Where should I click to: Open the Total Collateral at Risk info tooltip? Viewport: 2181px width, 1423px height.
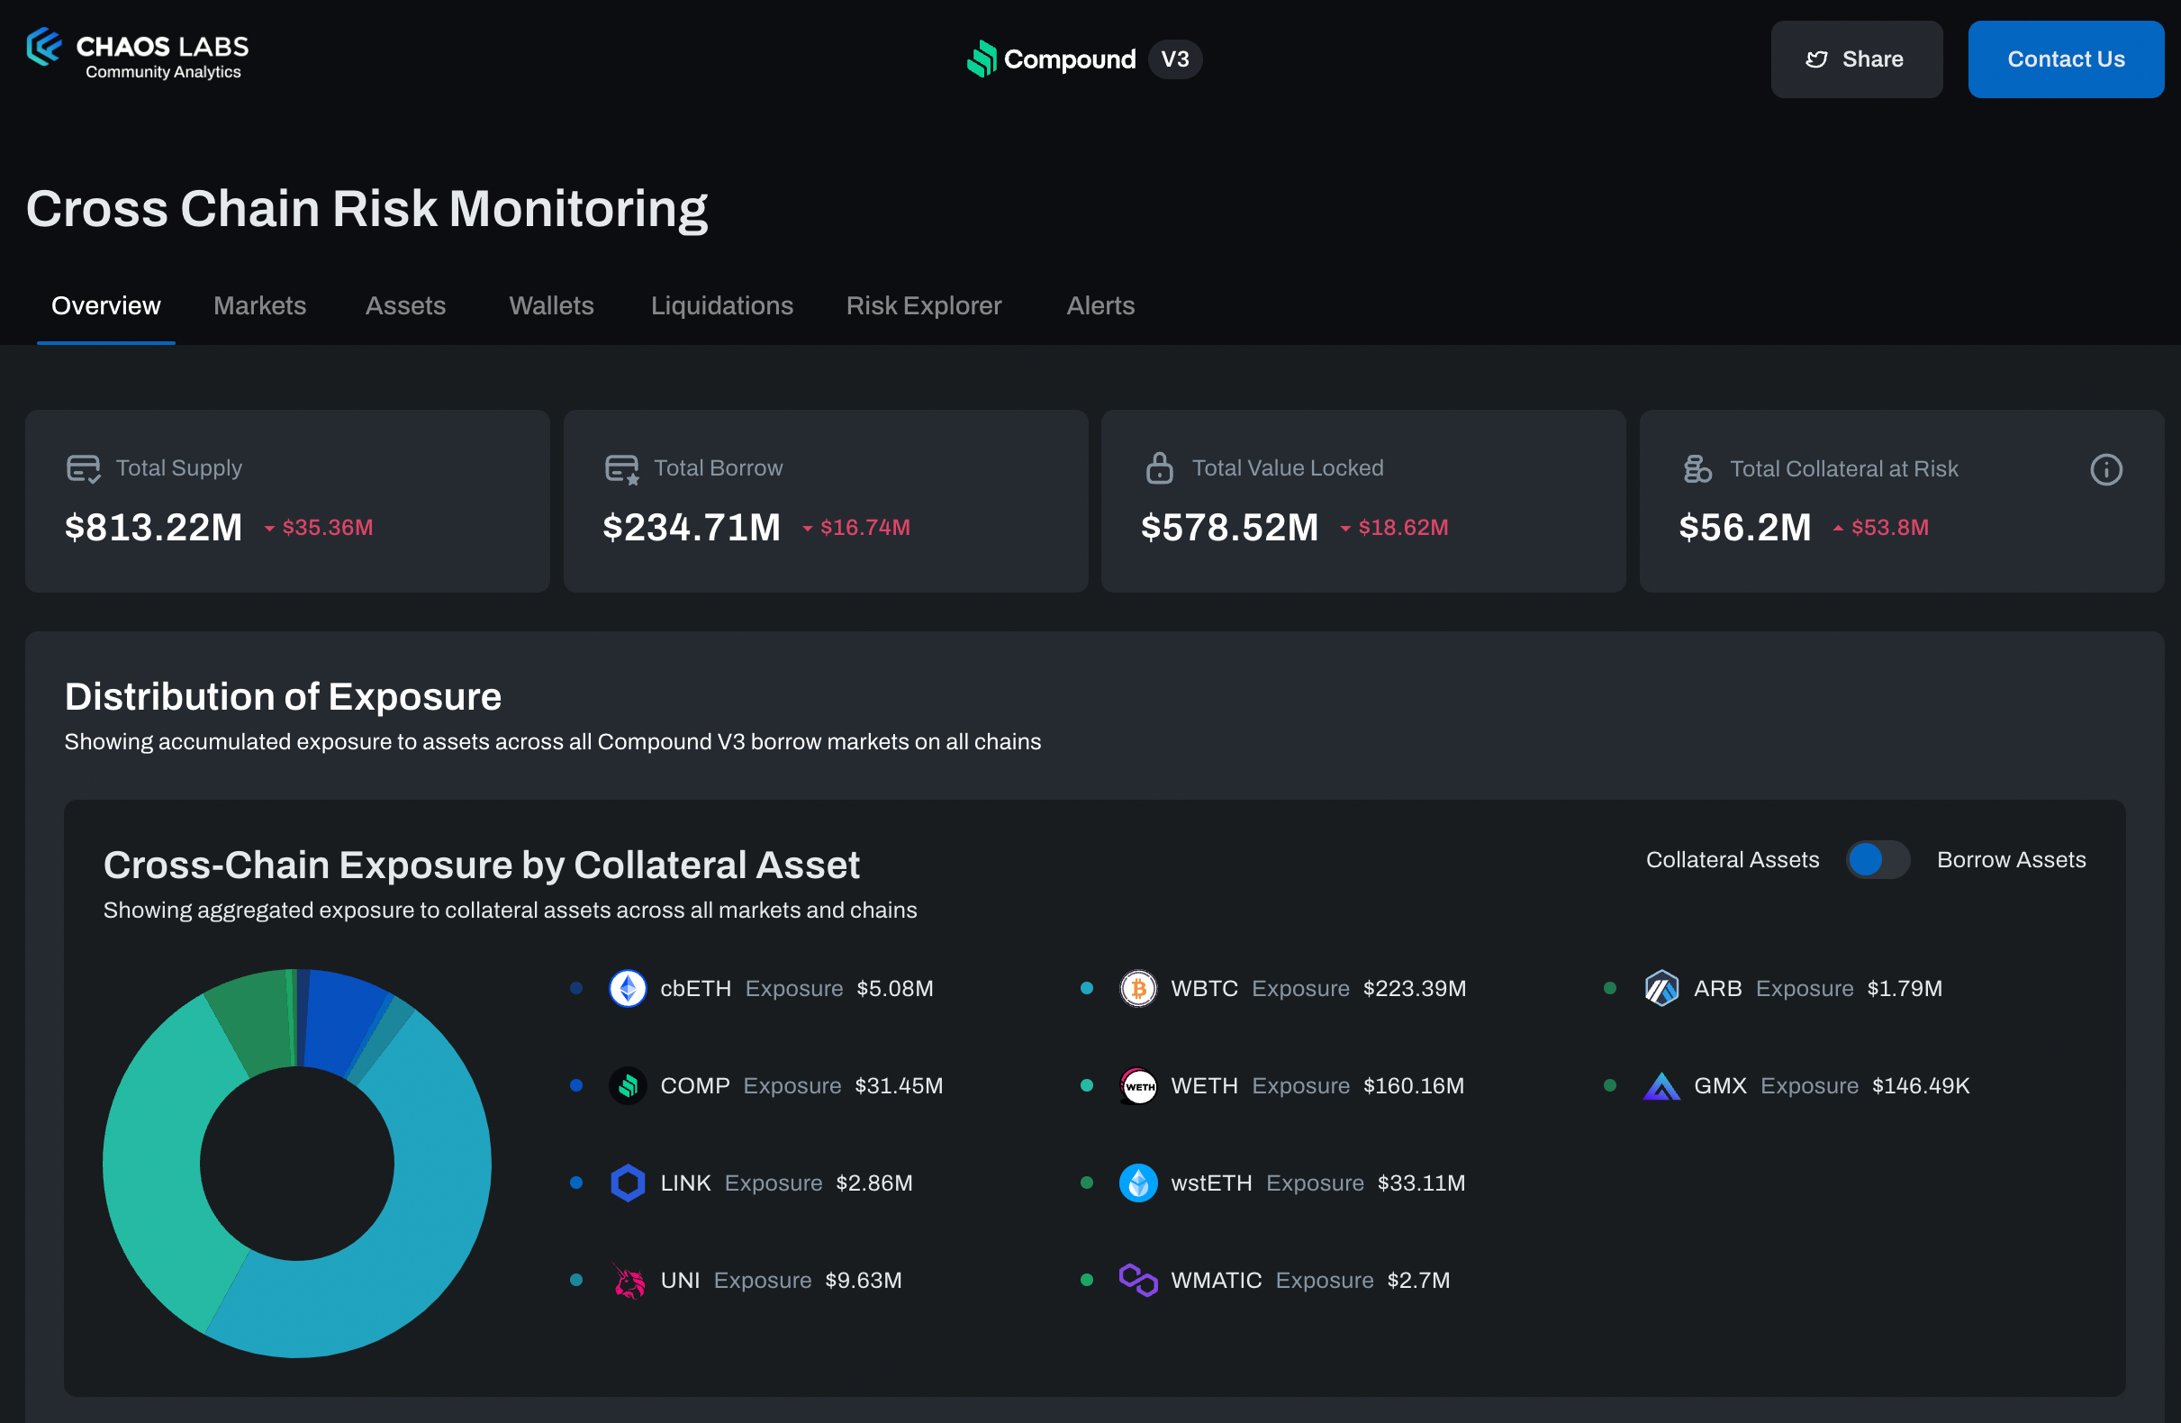click(x=2106, y=469)
